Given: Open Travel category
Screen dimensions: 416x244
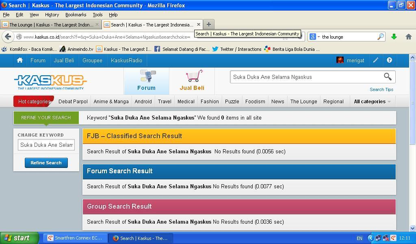Looking at the screenshot, I should 165,101.
